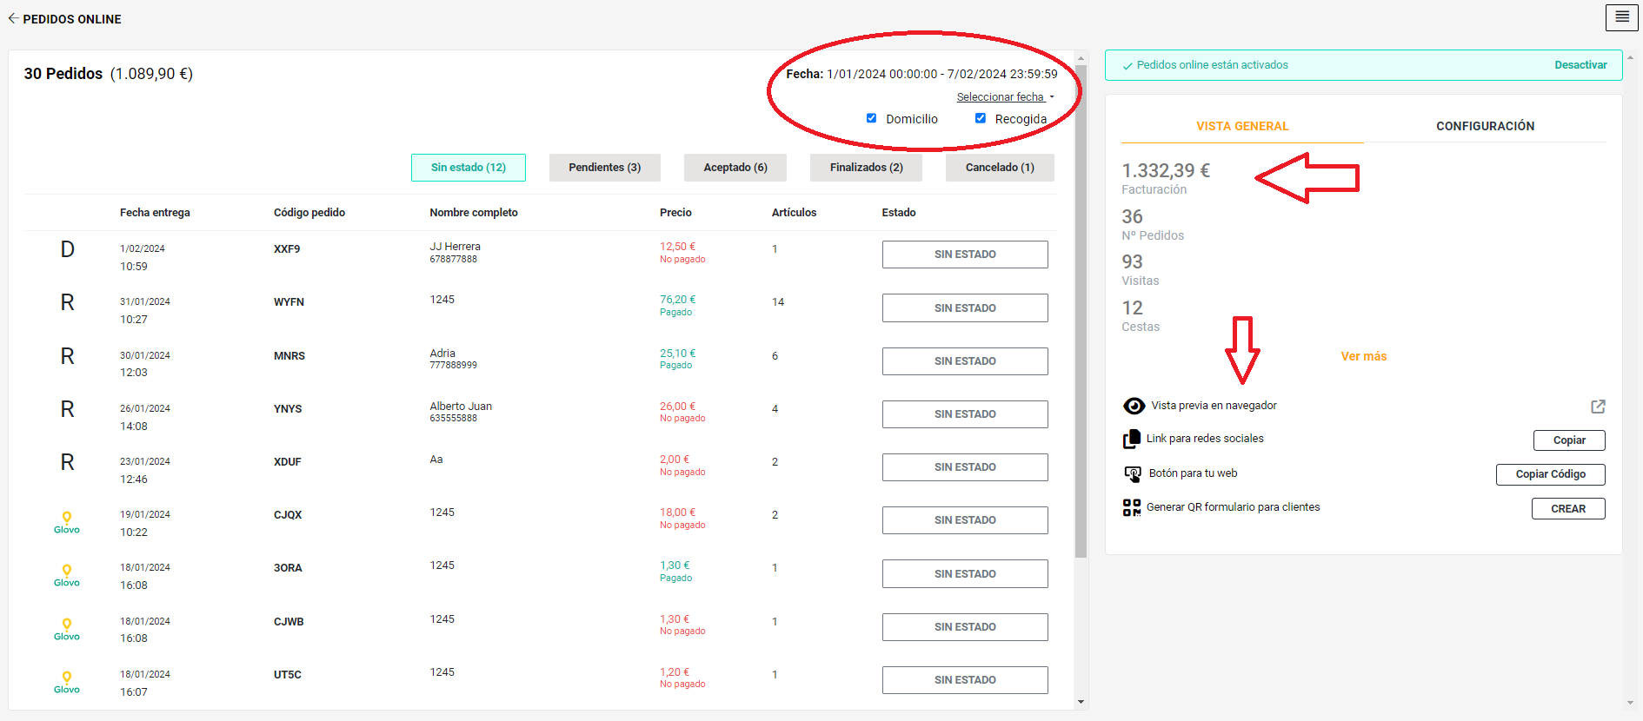
Task: Deactivate online orders with Desactivar
Action: tap(1580, 65)
